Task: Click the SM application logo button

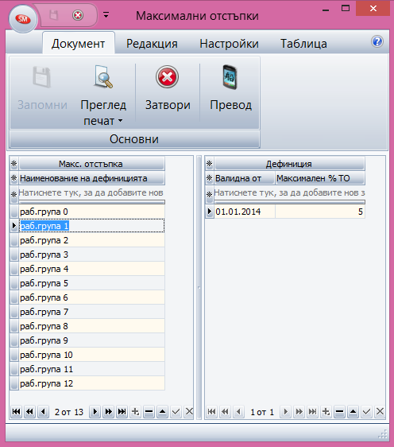Action: pyautogui.click(x=23, y=19)
